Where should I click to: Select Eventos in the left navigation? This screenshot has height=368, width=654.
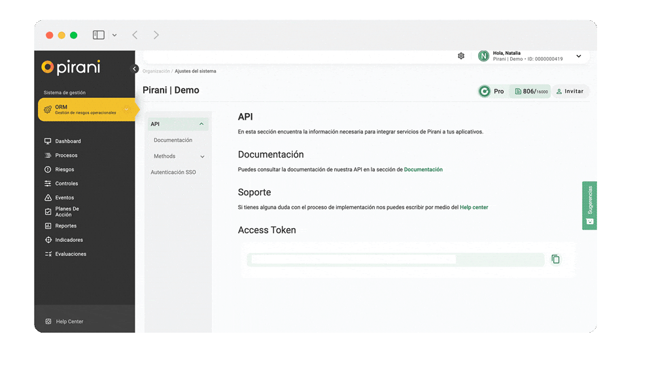coord(64,197)
